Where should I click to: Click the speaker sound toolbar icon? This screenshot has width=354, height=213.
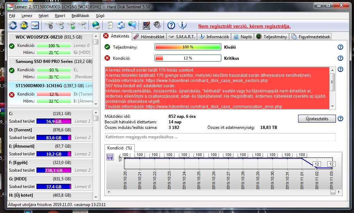[x=157, y=25]
